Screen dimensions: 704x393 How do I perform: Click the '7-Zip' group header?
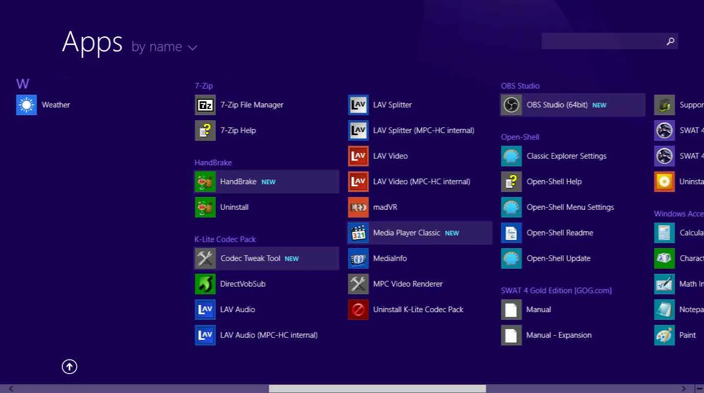click(x=204, y=86)
